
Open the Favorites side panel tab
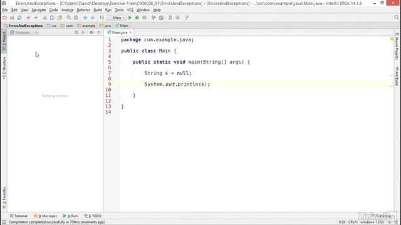[4, 197]
